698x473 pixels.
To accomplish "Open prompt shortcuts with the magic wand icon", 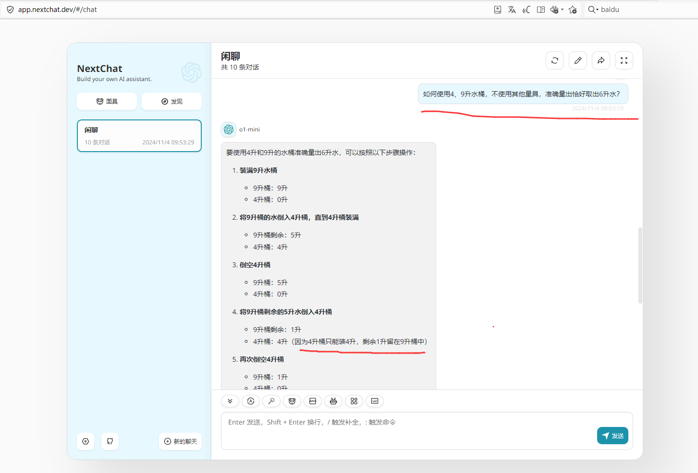I will click(271, 401).
